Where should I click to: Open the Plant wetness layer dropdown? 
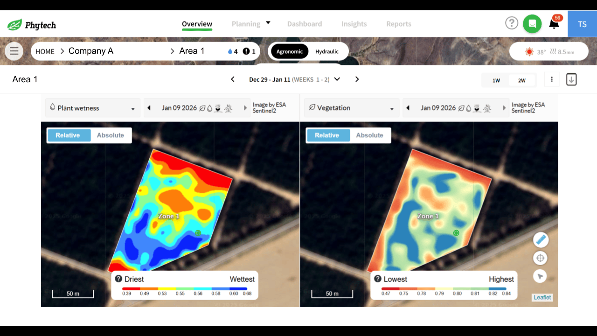[x=92, y=108]
